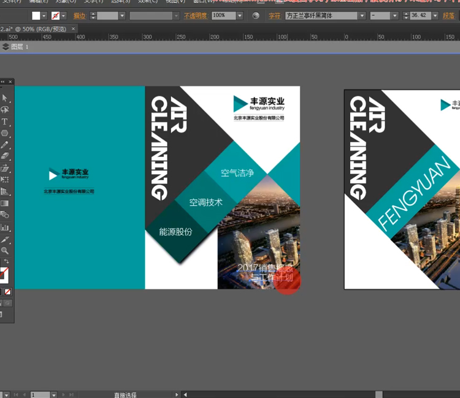Adjust the font size stepper arrows
Screen dimensions: 460x398
(406, 15)
